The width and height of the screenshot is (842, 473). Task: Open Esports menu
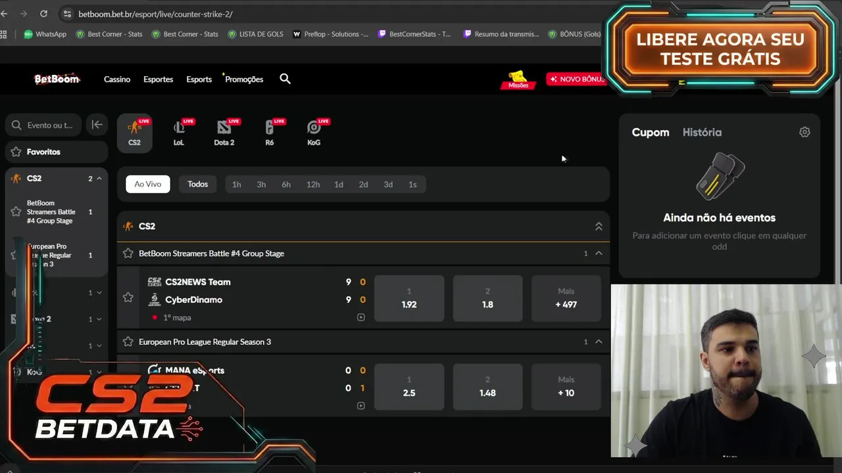199,79
